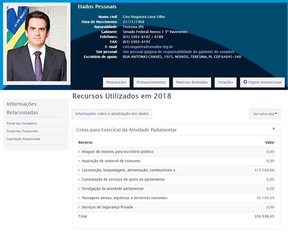
Task: Click the value 42.169,39
Action: click(x=265, y=198)
